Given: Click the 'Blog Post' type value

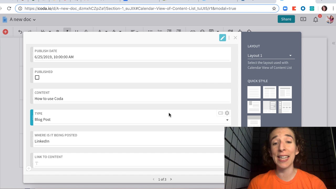Looking at the screenshot, I should [43, 119].
